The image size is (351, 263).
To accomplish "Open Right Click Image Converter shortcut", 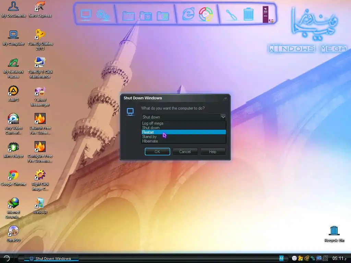I will [x=40, y=180].
